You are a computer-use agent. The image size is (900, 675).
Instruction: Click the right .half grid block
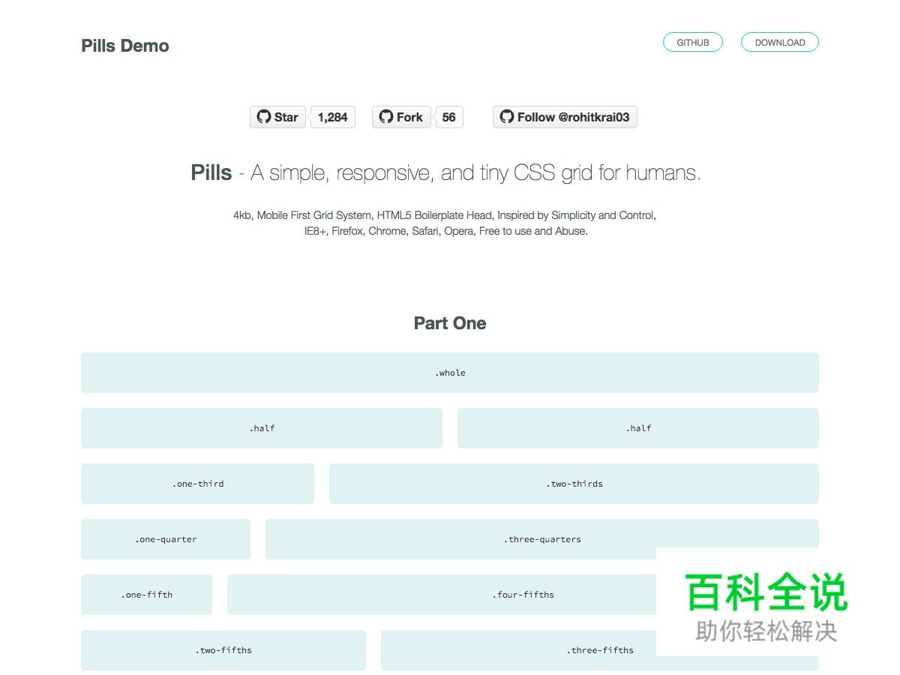pos(637,428)
